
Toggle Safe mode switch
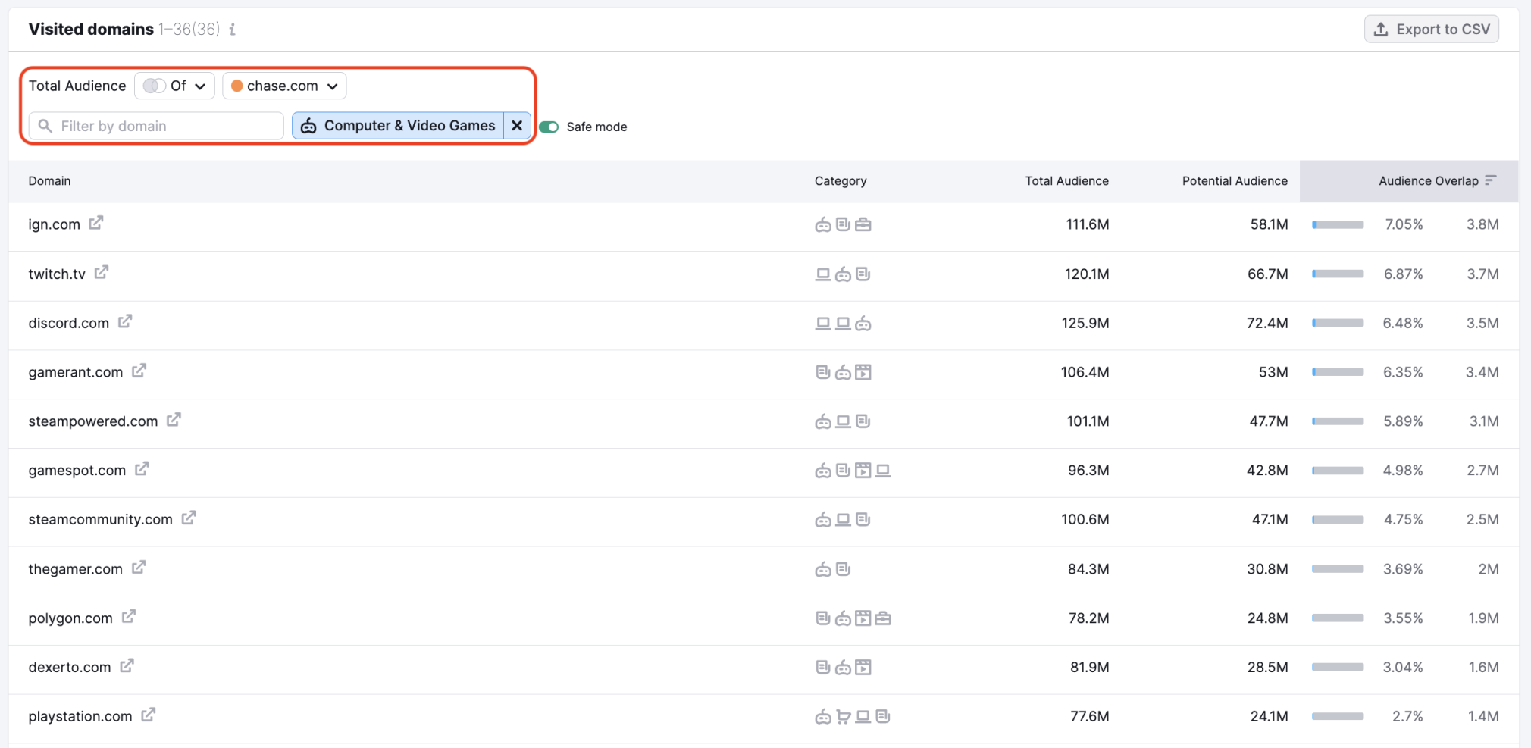pyautogui.click(x=549, y=127)
